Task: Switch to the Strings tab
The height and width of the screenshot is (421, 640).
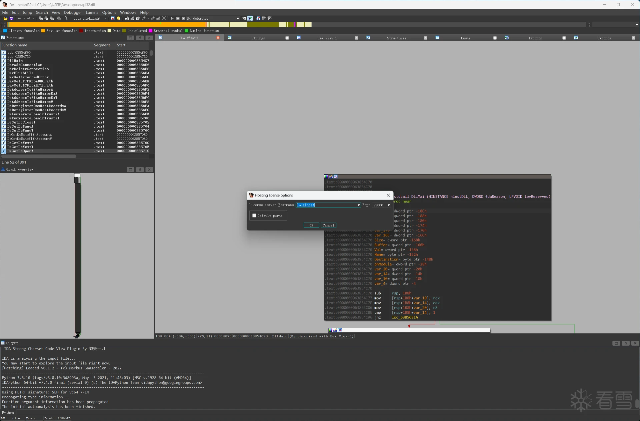Action: click(258, 38)
